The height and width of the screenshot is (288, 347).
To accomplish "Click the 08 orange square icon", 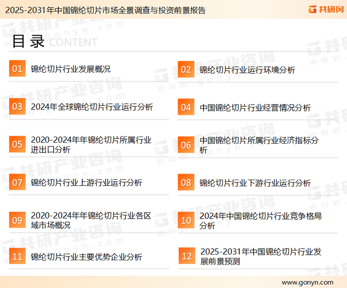I will click(186, 182).
